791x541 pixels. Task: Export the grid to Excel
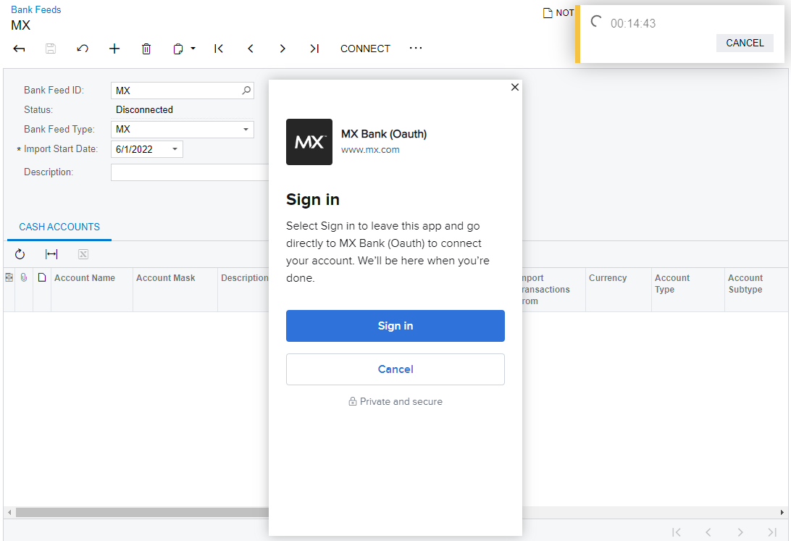tap(83, 254)
